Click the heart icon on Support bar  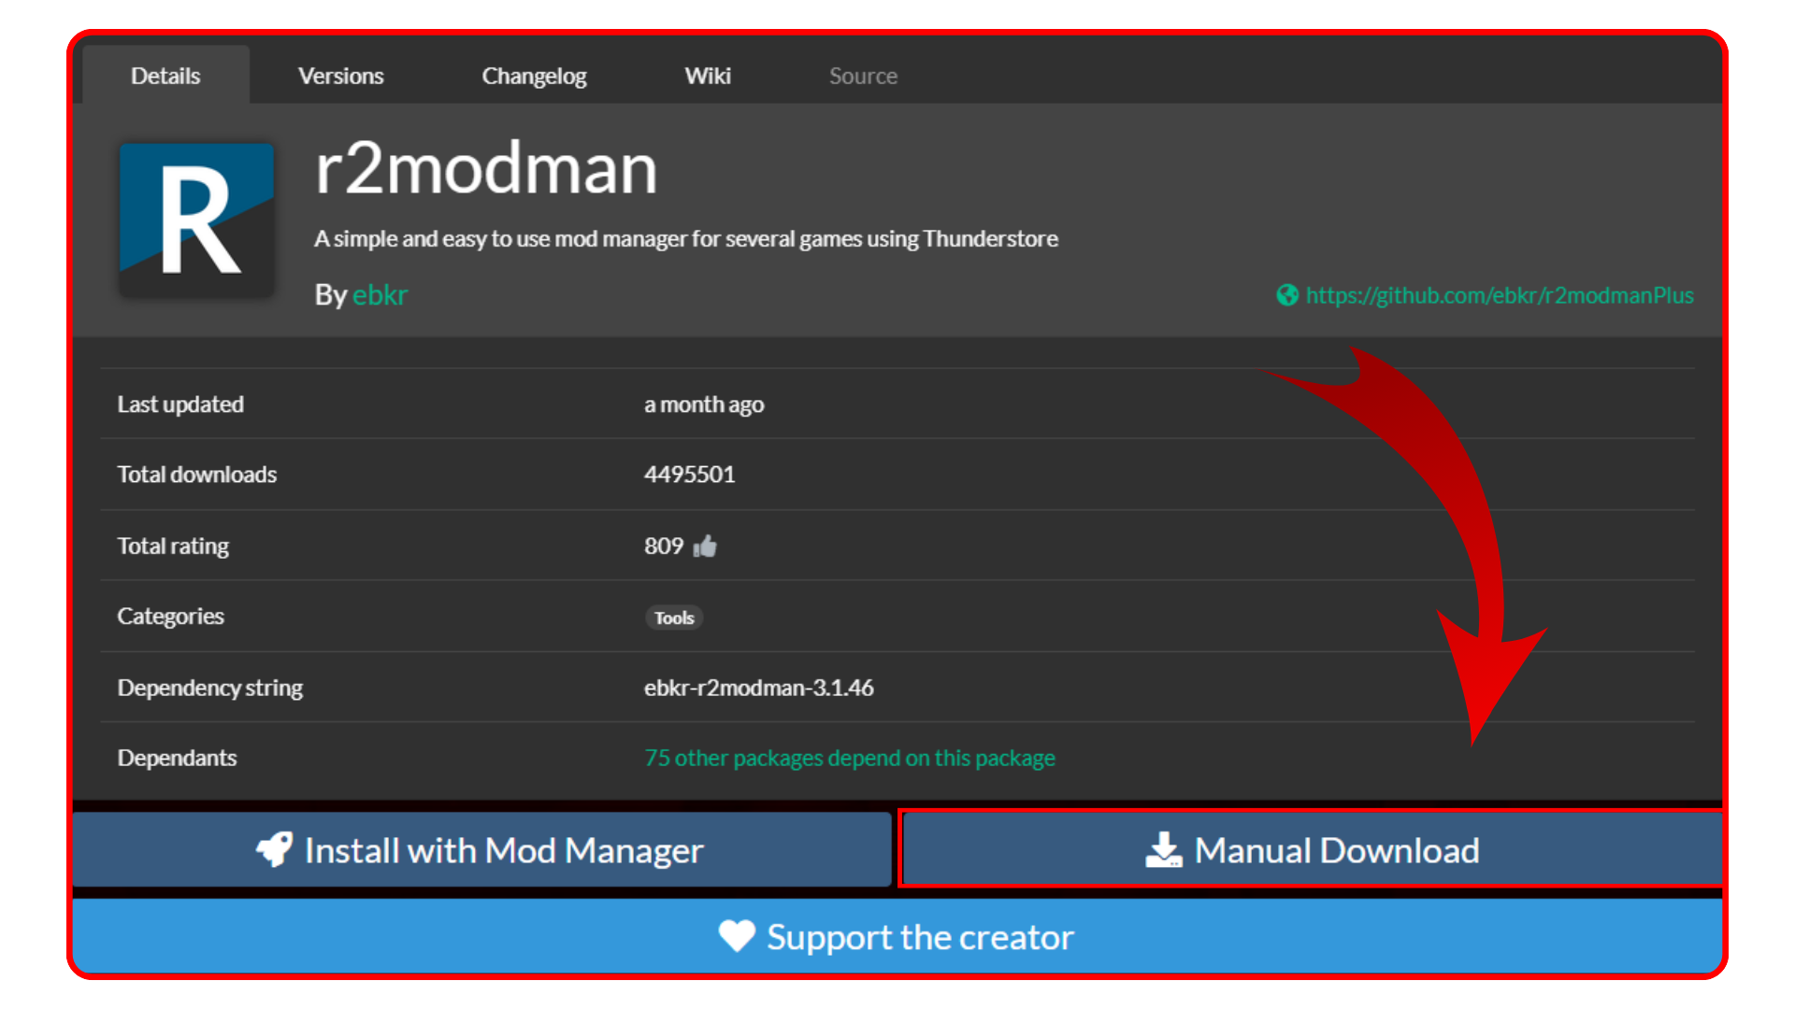737,935
